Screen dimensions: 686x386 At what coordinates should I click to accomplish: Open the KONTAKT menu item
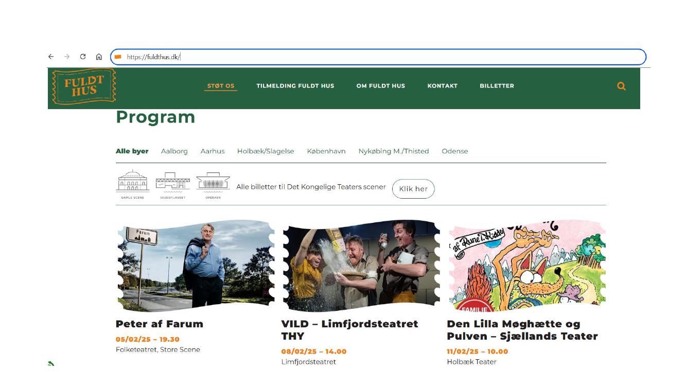(x=443, y=86)
